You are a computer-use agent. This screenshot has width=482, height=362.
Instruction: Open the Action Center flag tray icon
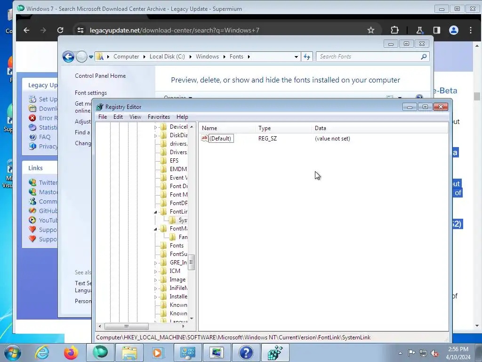(411, 353)
